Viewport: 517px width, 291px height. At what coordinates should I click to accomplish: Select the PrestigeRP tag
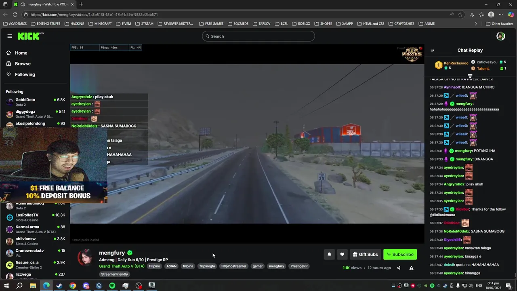[x=299, y=266]
